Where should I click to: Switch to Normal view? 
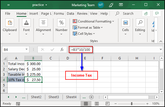[86, 104]
